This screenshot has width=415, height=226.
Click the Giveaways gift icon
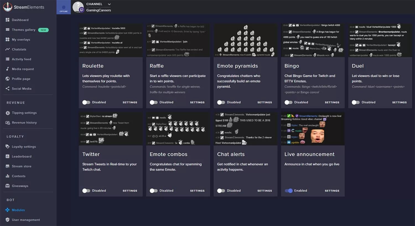[7, 186]
